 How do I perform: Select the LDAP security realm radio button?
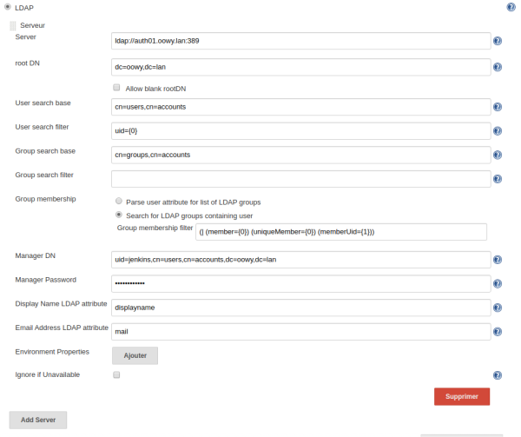pyautogui.click(x=8, y=7)
